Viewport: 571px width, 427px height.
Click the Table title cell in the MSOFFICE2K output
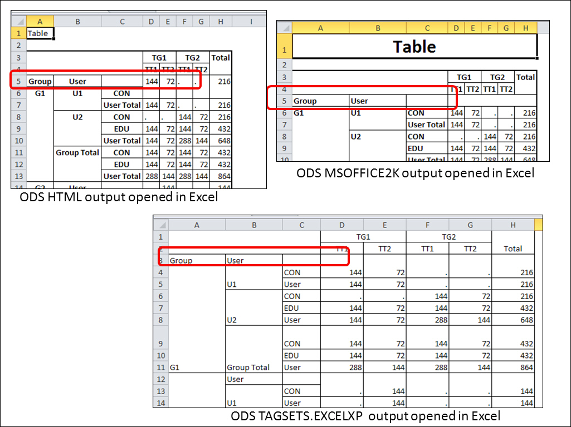click(x=414, y=47)
